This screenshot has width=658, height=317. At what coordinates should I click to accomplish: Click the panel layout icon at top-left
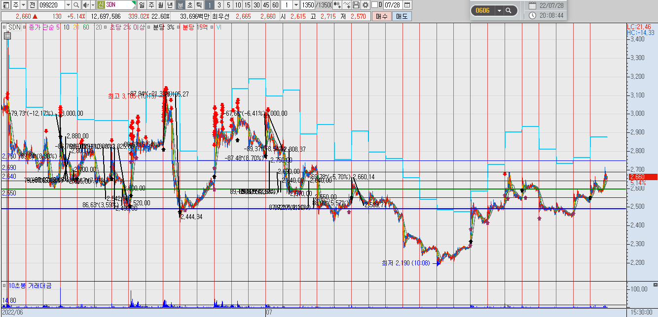click(6, 5)
